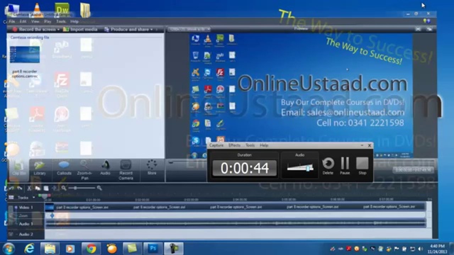The width and height of the screenshot is (454, 255).
Task: Select the Audio 1 track label
Action: click(26, 224)
